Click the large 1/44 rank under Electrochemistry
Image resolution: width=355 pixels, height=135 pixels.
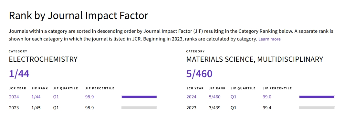[19, 74]
